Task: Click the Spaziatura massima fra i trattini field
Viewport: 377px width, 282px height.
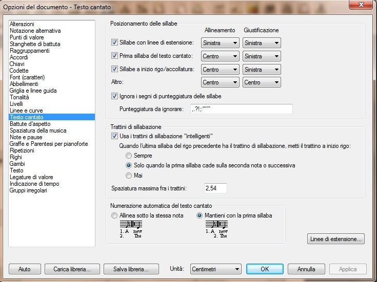Action: pos(215,189)
